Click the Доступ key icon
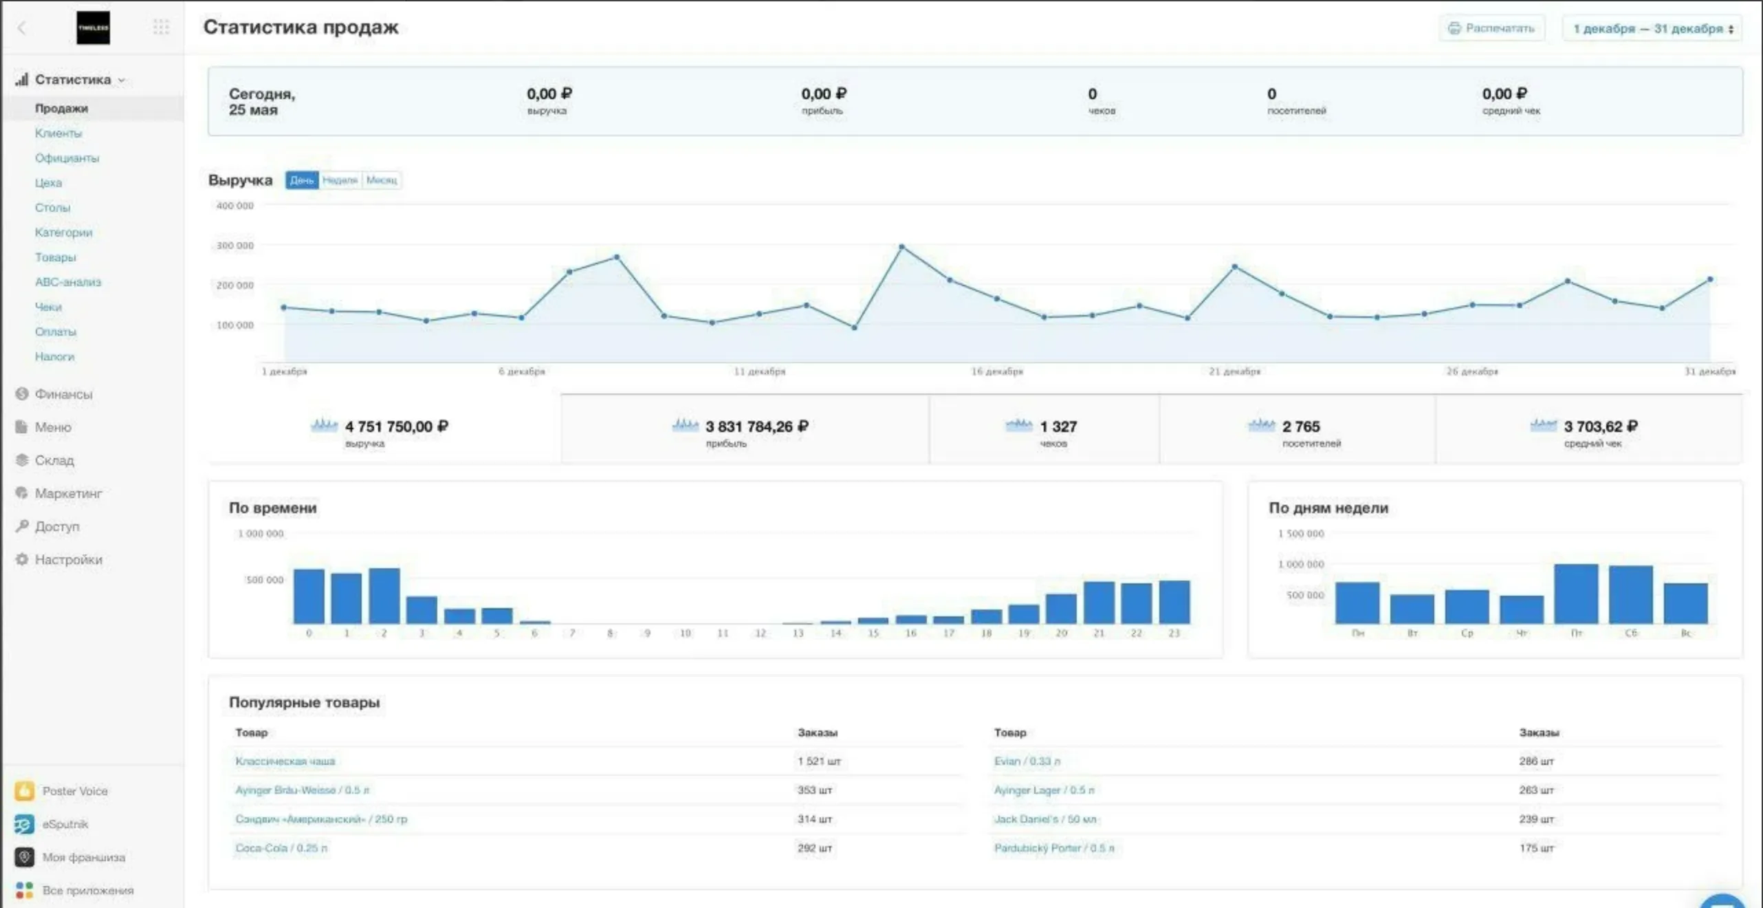 22,526
